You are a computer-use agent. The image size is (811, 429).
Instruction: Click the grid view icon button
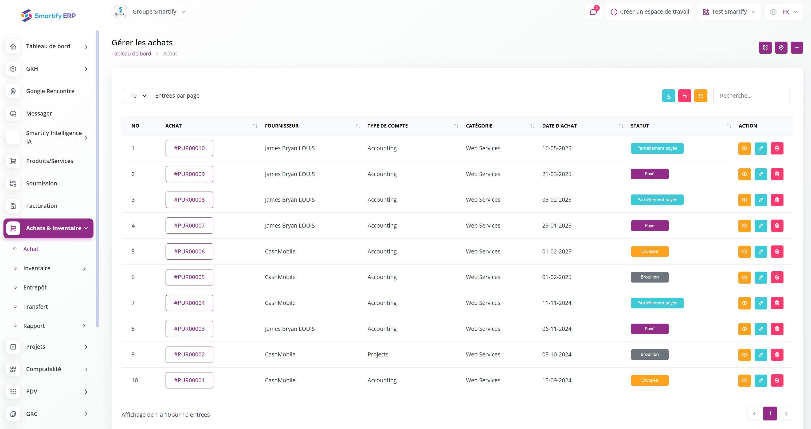[x=765, y=47]
